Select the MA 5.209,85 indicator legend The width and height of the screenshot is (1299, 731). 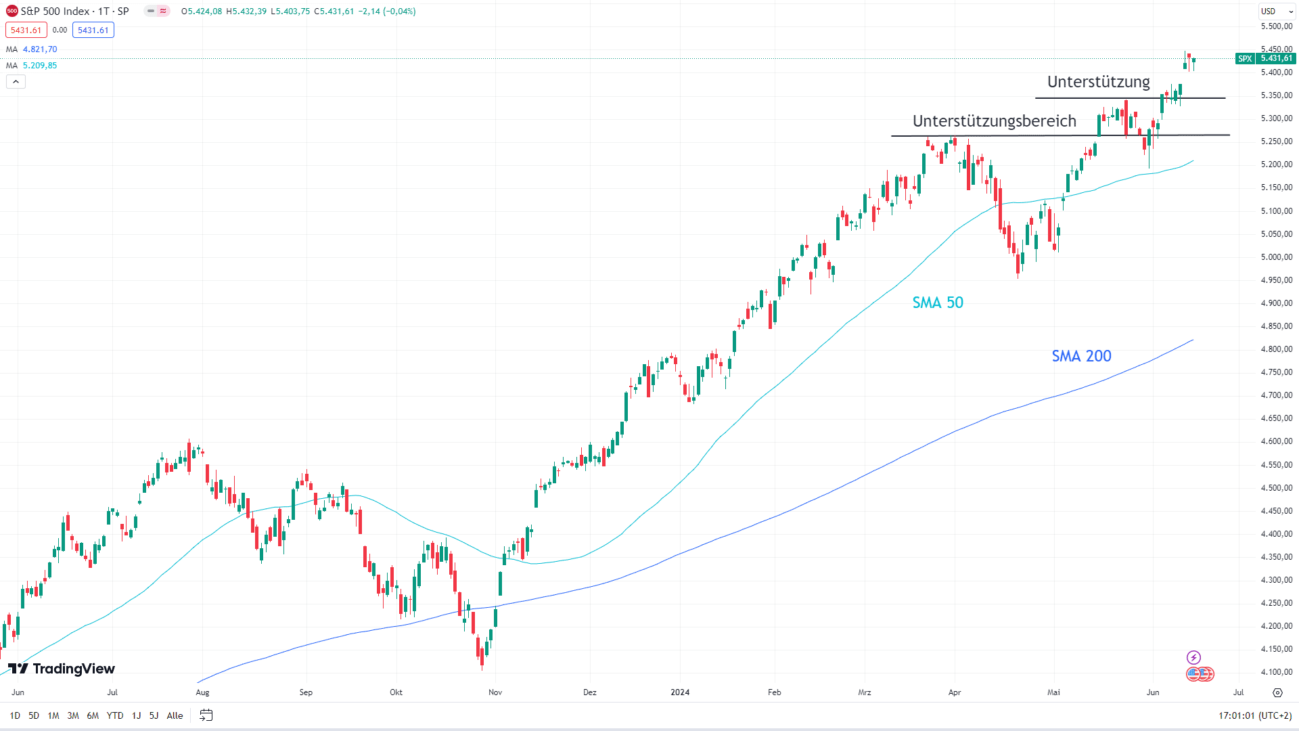(x=32, y=66)
